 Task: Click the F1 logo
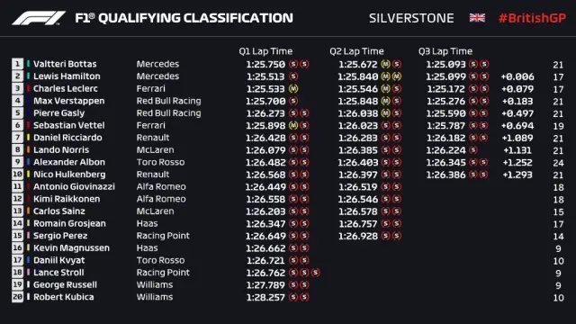39,18
